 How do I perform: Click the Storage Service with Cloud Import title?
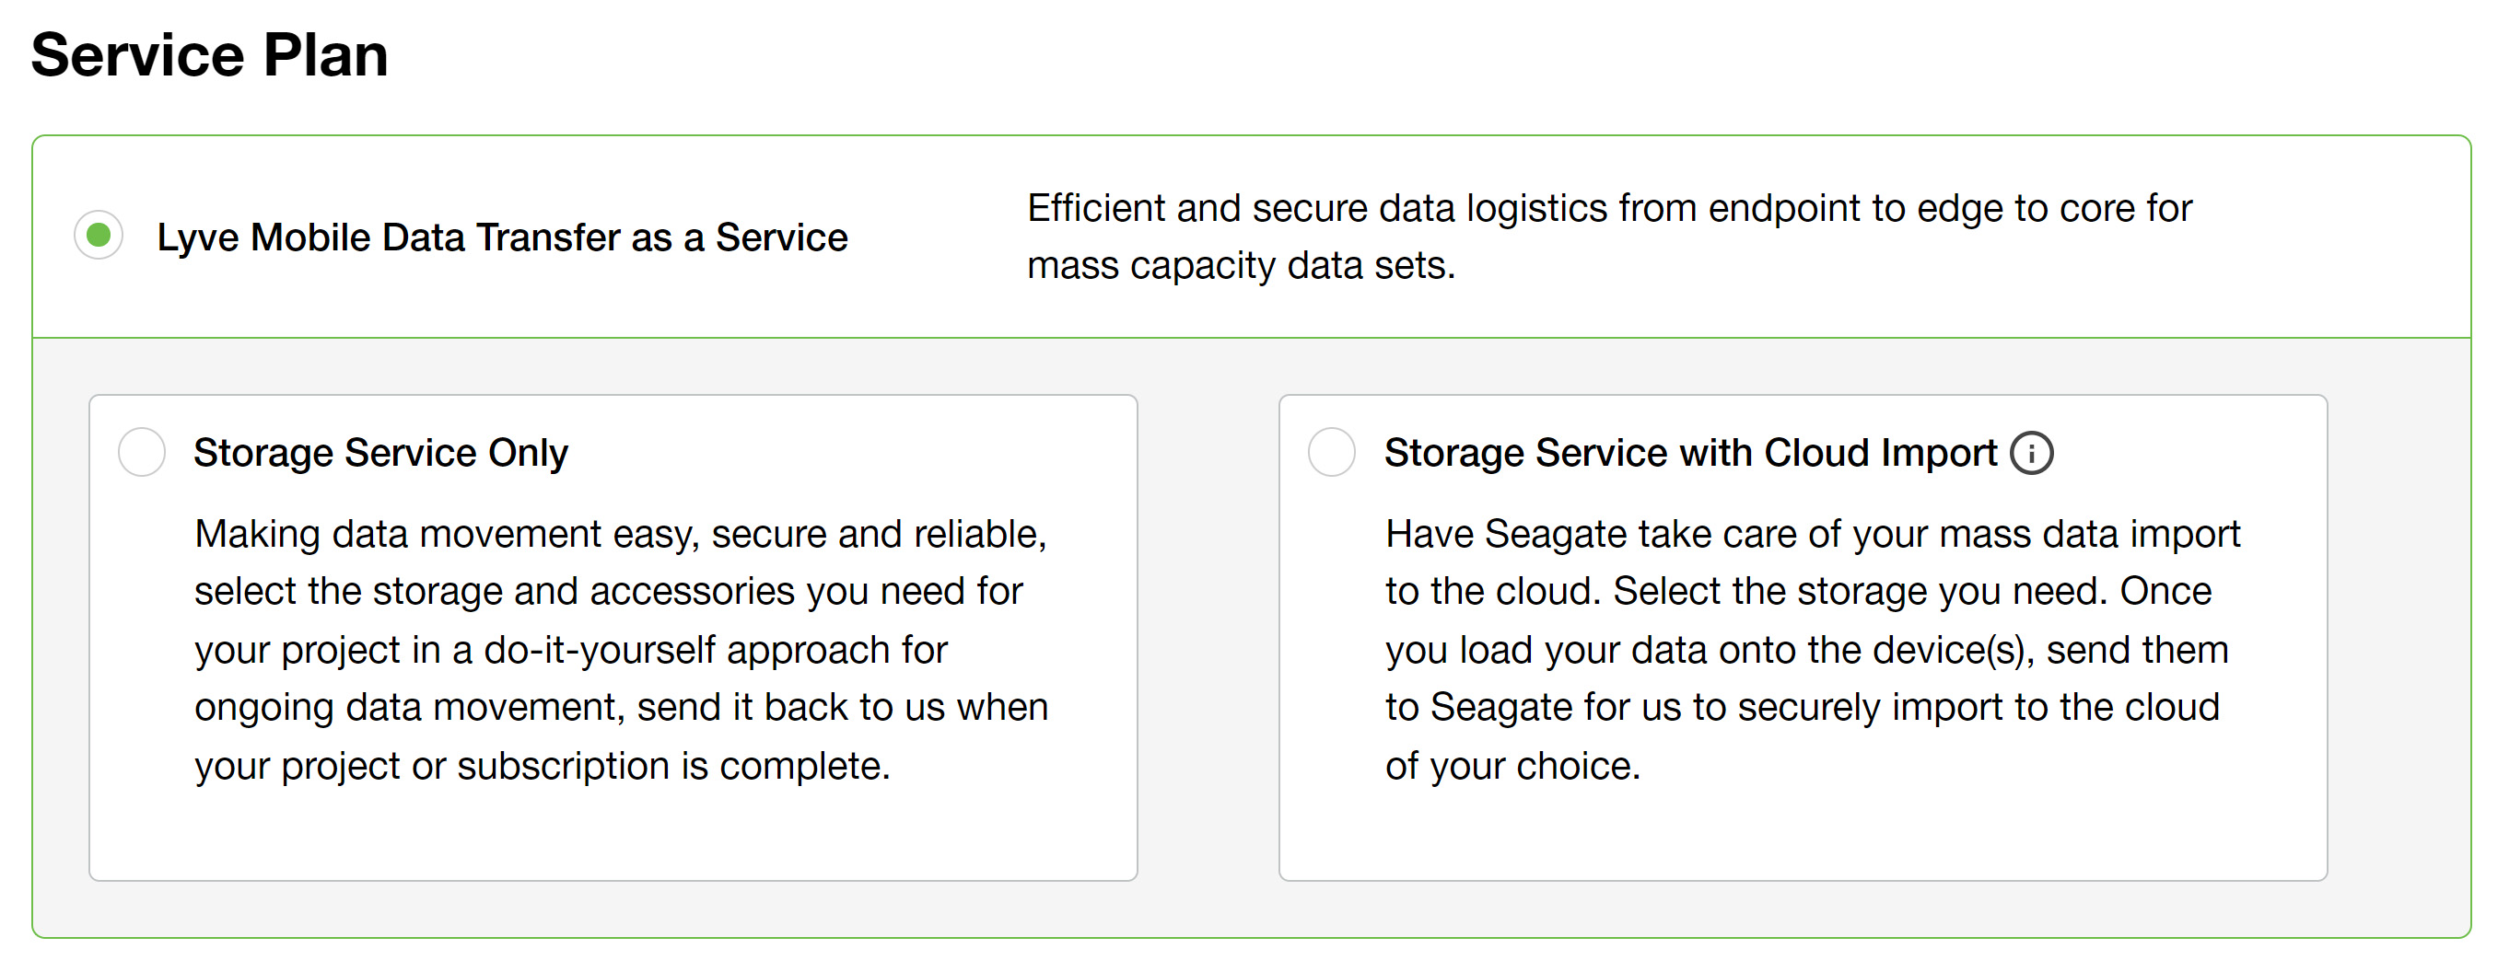click(1689, 454)
